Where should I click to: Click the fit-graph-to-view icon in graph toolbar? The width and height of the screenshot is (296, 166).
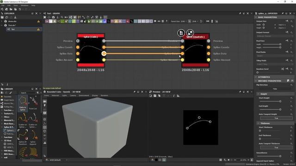tap(45, 17)
